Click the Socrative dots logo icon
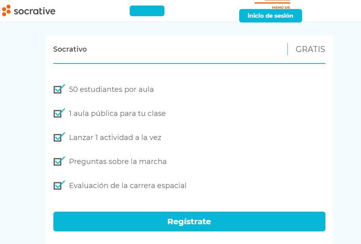 click(6, 11)
